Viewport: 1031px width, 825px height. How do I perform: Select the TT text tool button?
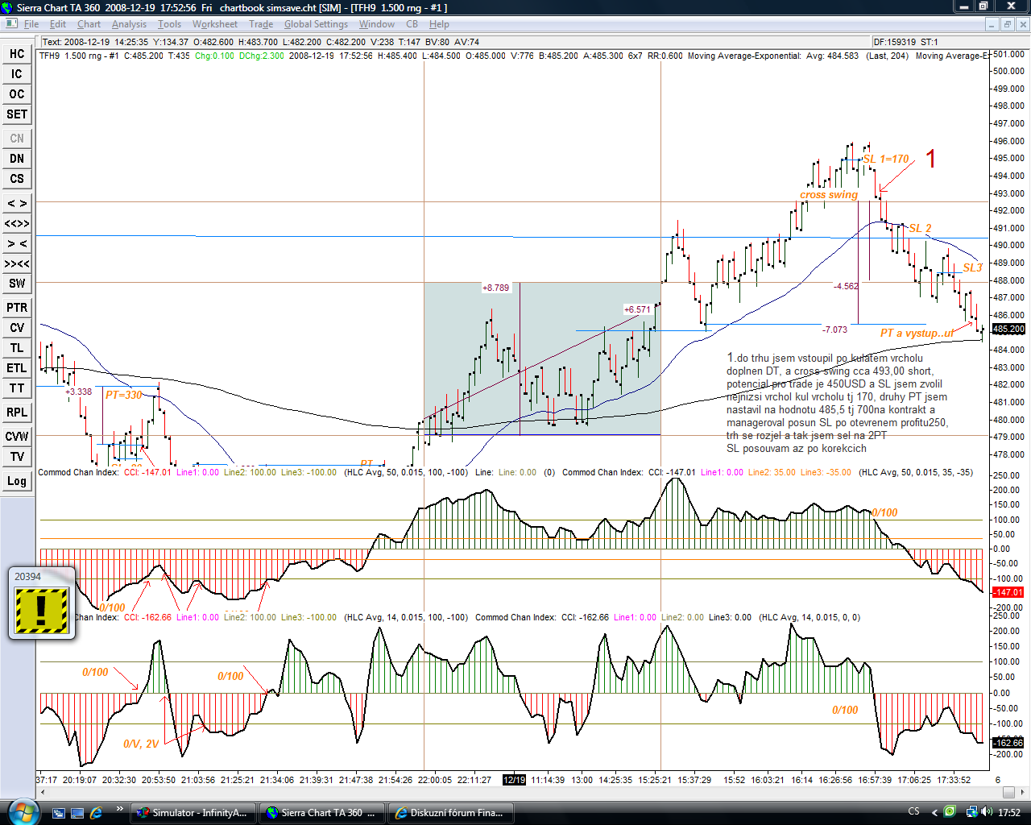coord(17,388)
